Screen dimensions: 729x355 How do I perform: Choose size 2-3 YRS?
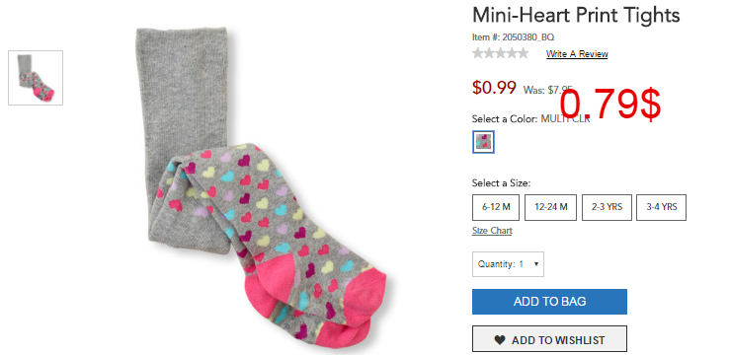point(607,207)
